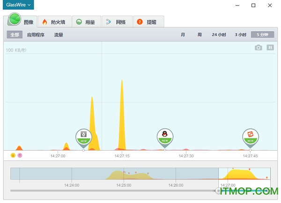The width and height of the screenshot is (281, 203).
Task: Show graph by 流量 traffic type
Action: click(x=59, y=35)
